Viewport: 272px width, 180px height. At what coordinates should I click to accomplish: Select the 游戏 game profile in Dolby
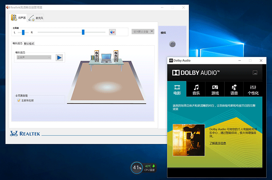coord(215,89)
